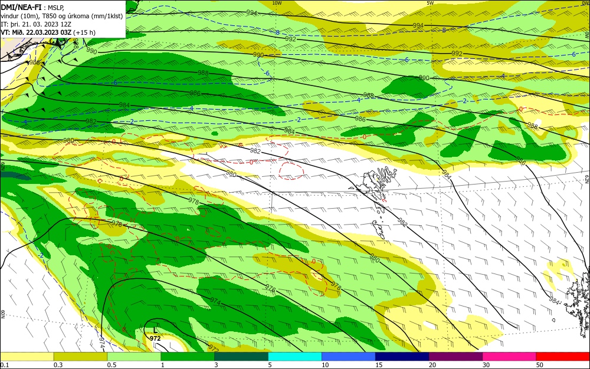Click the 'VT: Mið. 22.03.2023 03Z' valid time

36,32
